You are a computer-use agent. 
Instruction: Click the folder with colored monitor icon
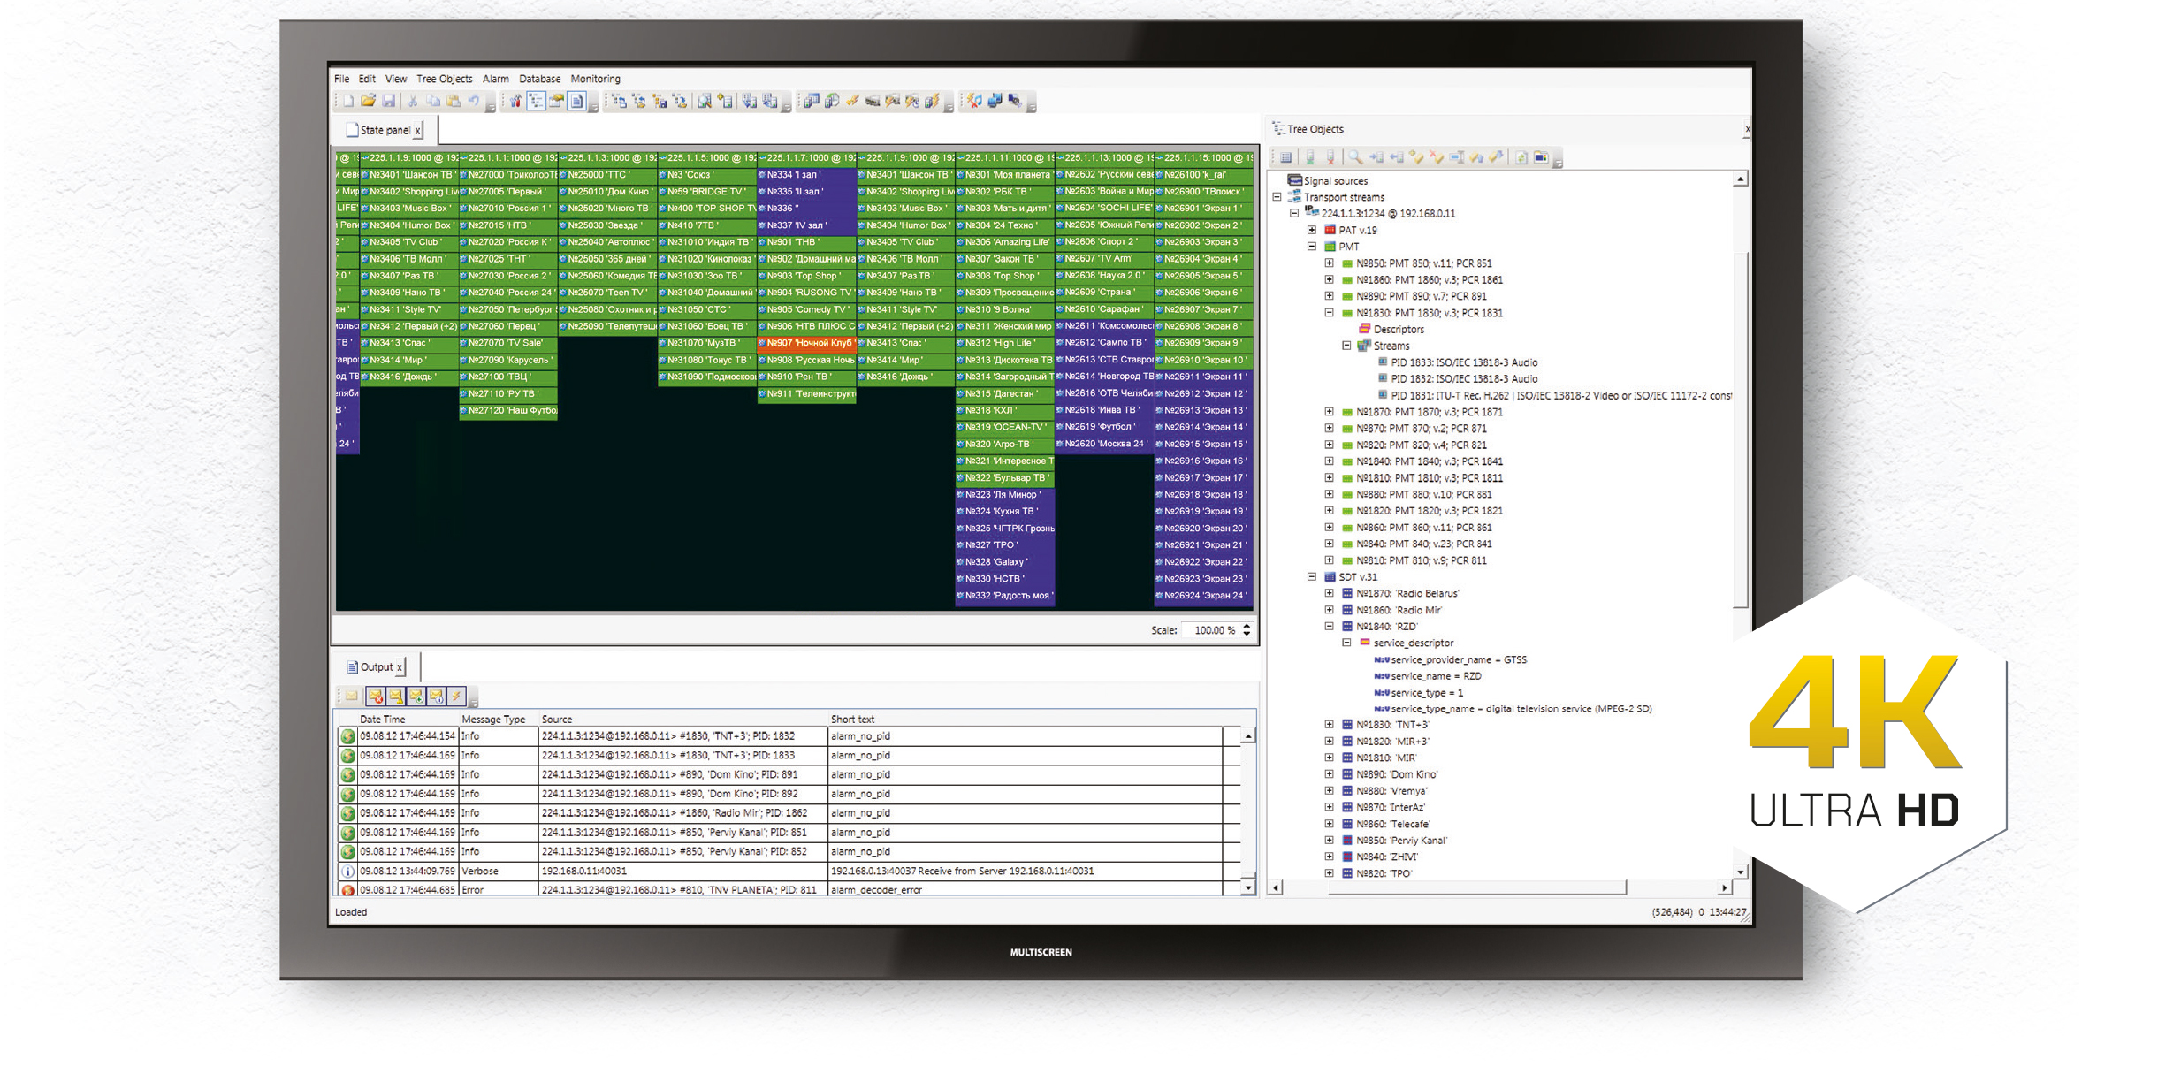[x=1542, y=158]
